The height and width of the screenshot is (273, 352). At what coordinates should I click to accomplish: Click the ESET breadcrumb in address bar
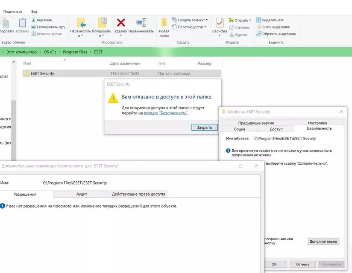click(x=98, y=52)
